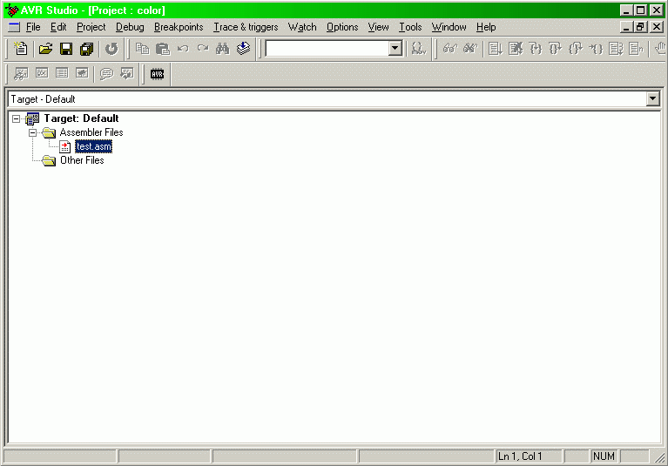Click the AVR Studio title bar bug icon
This screenshot has height=466, width=668.
coord(12,10)
